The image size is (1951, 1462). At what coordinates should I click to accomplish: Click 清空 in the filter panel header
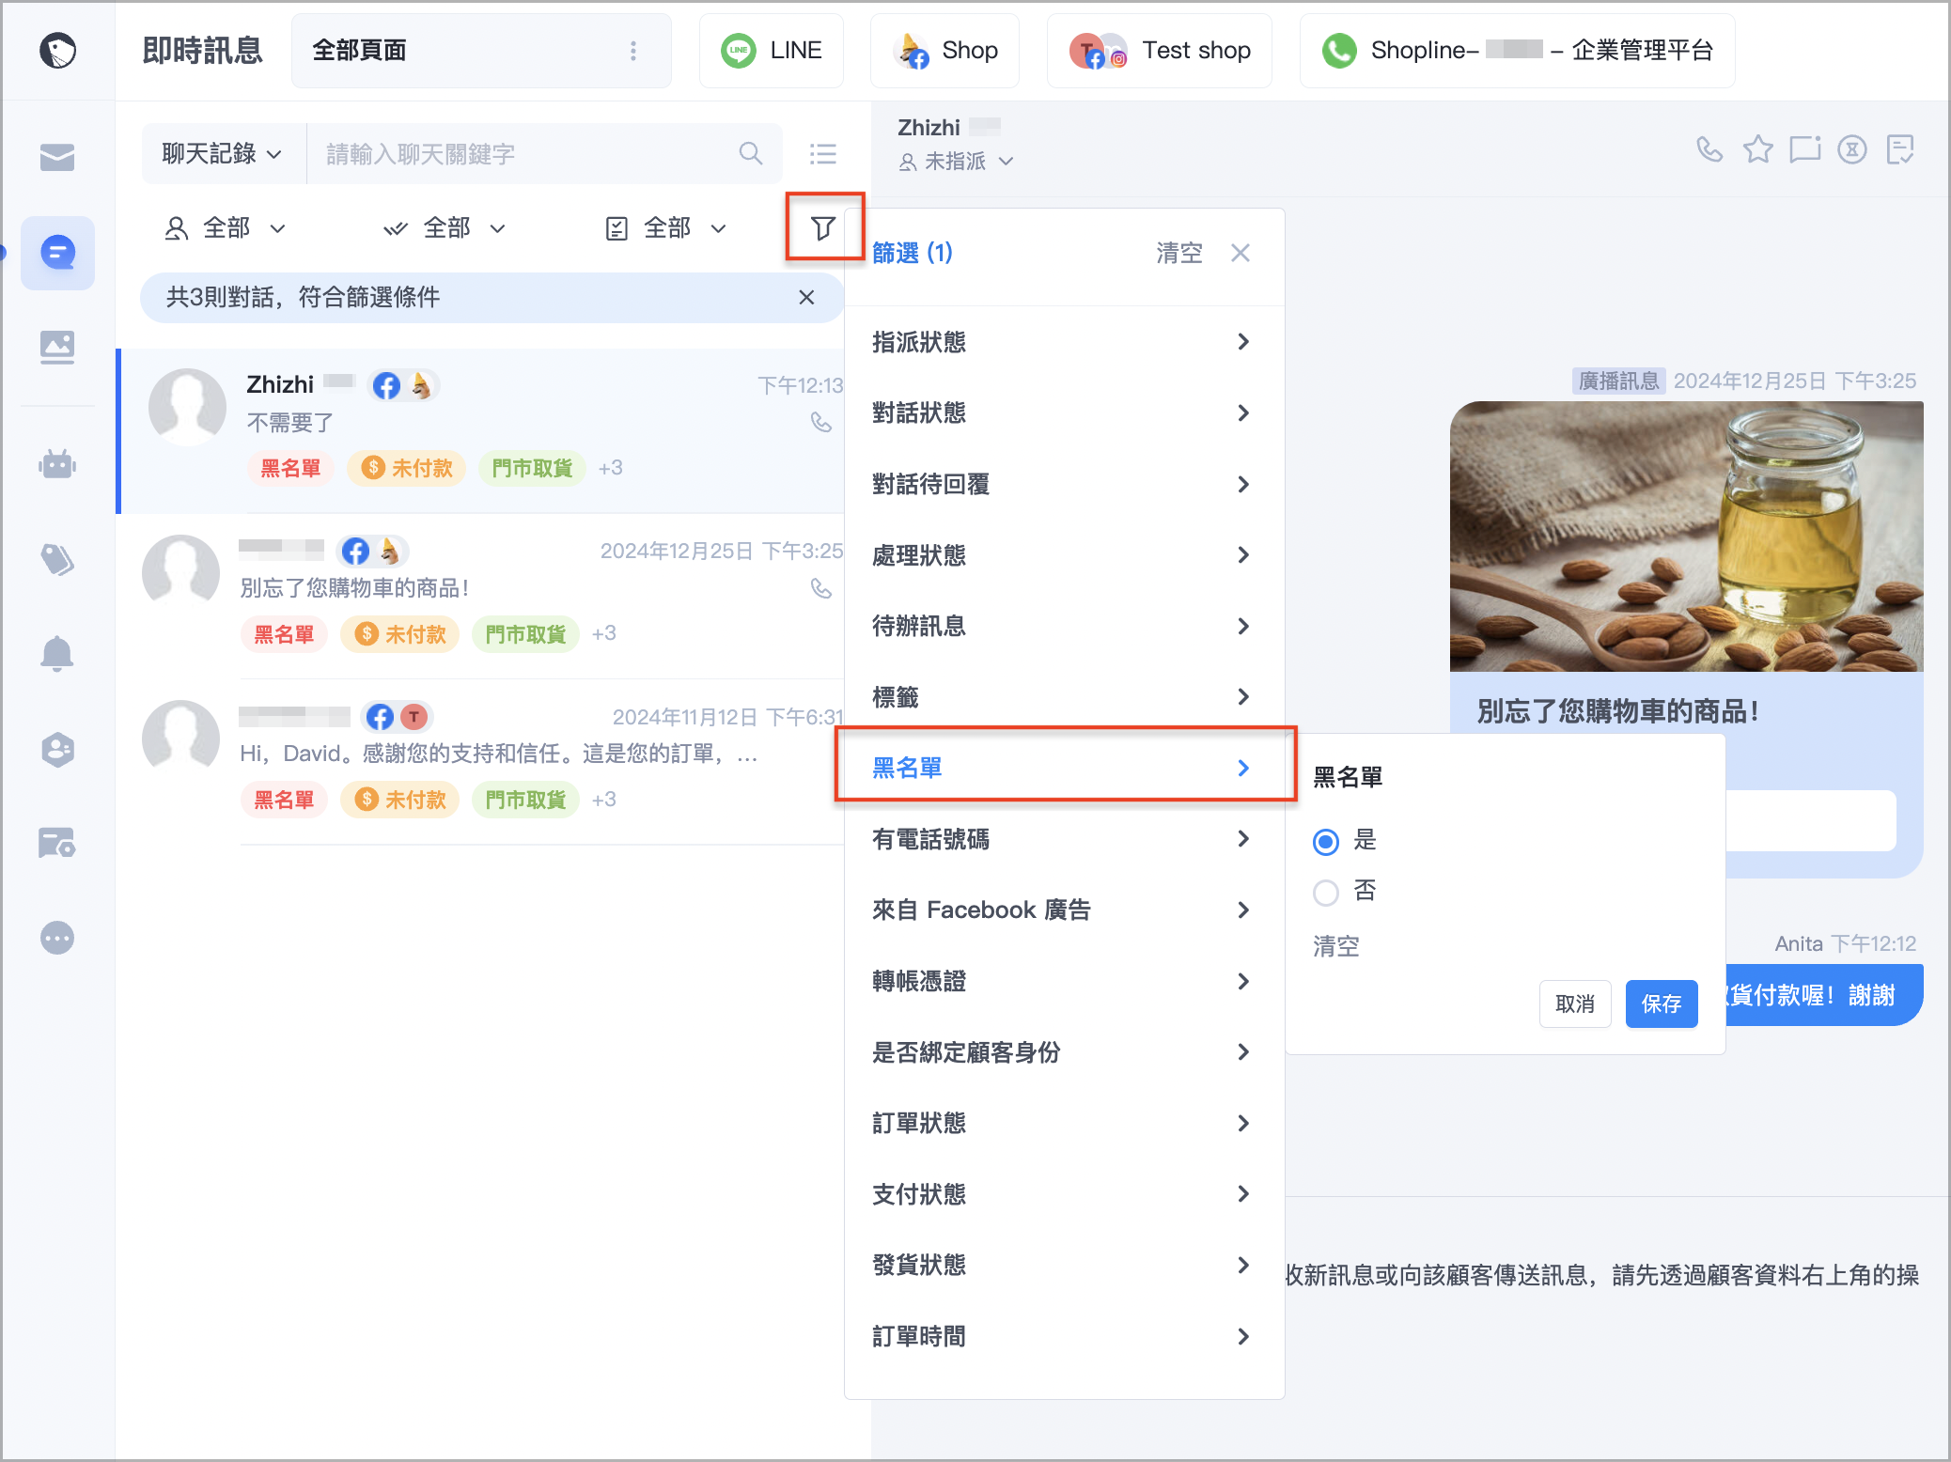(x=1178, y=253)
